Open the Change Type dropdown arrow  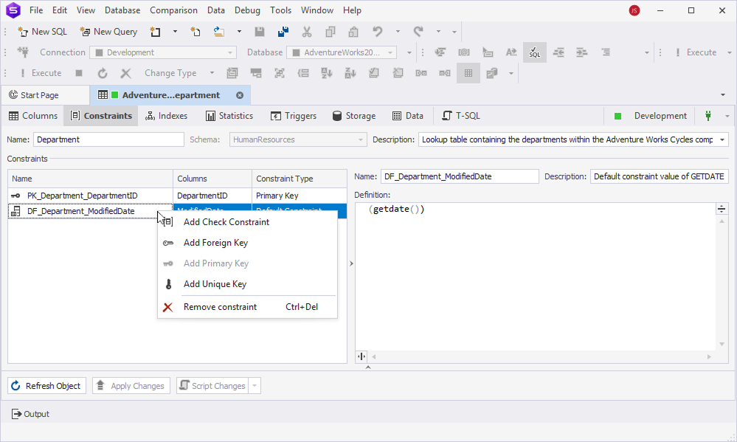point(212,73)
